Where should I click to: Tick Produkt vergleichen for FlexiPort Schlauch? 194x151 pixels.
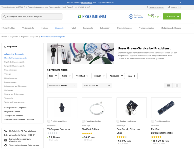tap(83, 121)
